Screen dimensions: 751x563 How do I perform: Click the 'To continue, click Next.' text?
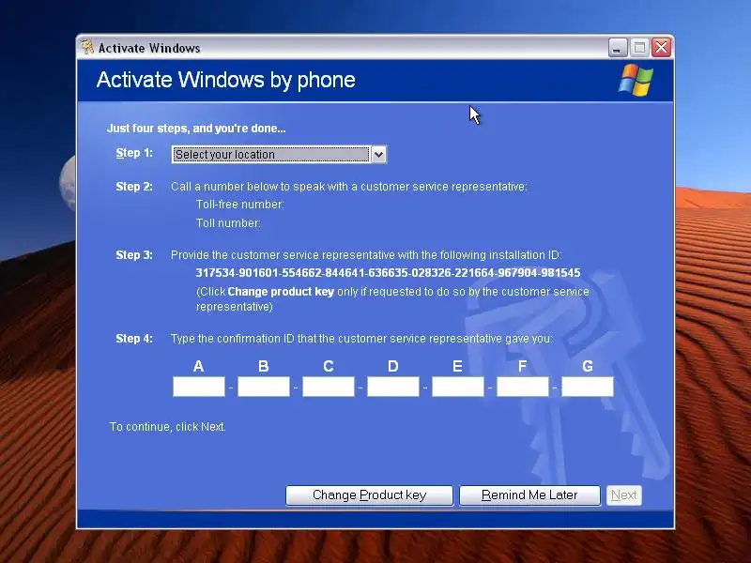(x=168, y=427)
